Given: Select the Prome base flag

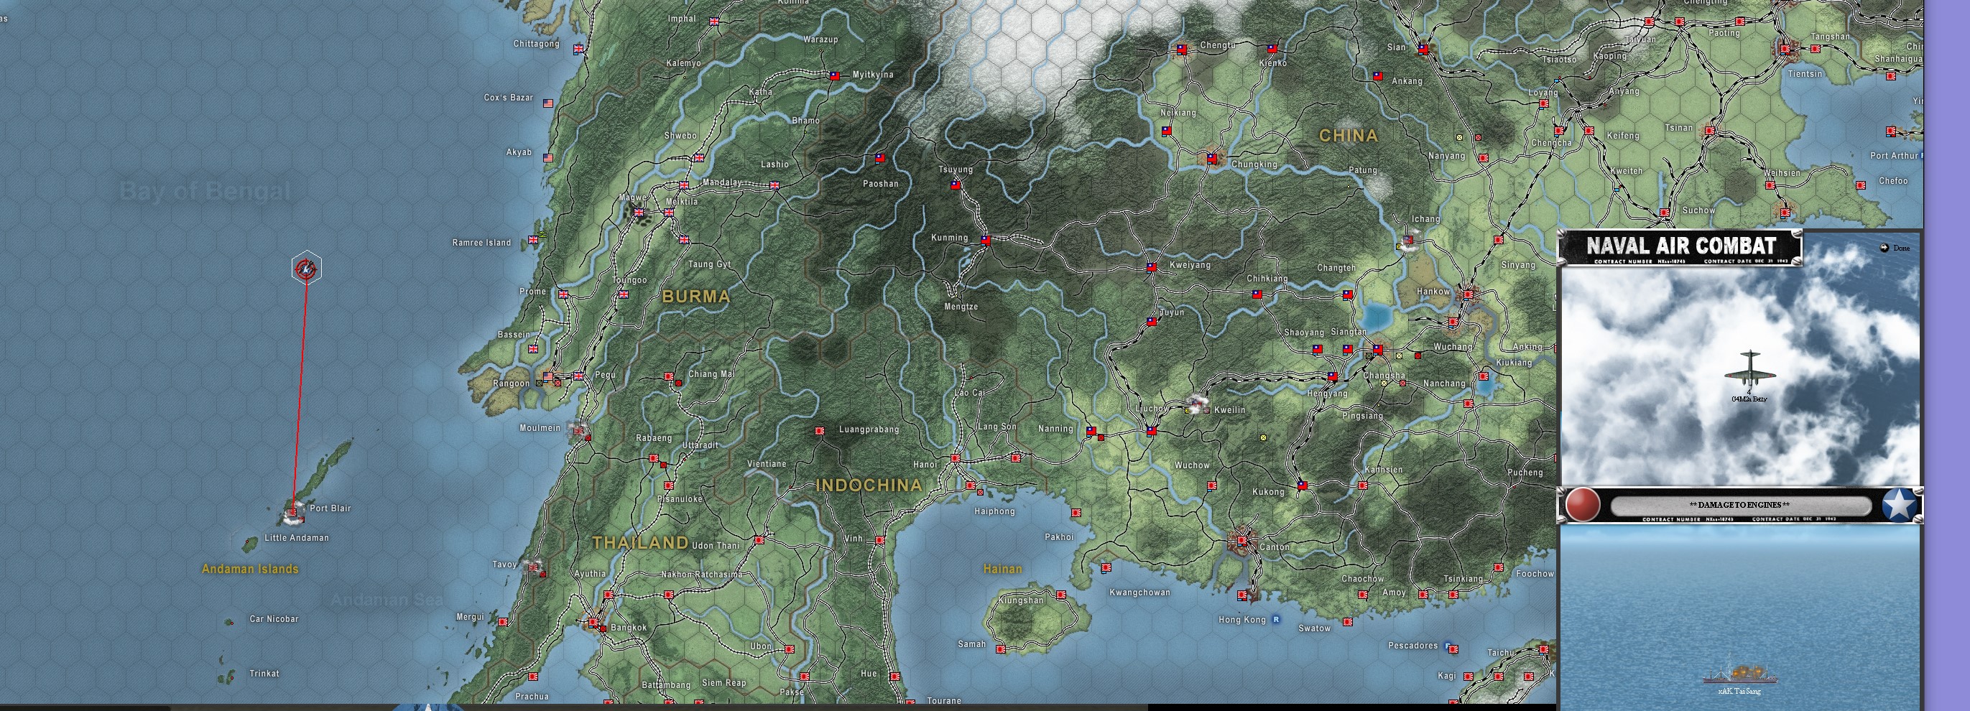Looking at the screenshot, I should click(563, 294).
